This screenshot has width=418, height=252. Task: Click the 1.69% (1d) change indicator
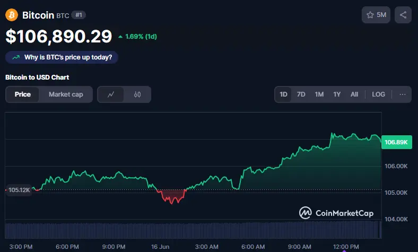tap(137, 37)
